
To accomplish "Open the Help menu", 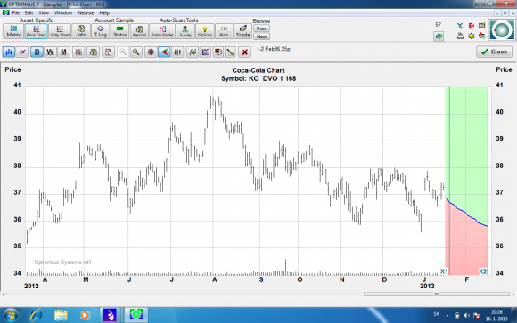I will (x=104, y=12).
